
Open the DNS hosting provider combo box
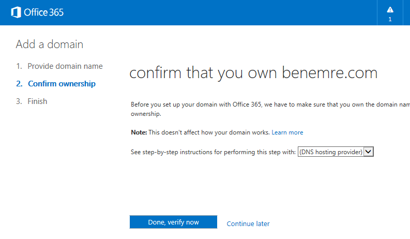click(336, 152)
